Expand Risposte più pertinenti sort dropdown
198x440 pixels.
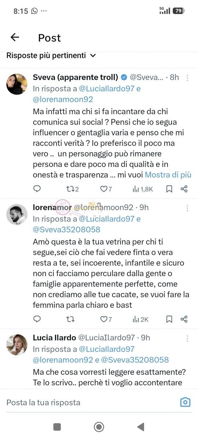(x=51, y=56)
